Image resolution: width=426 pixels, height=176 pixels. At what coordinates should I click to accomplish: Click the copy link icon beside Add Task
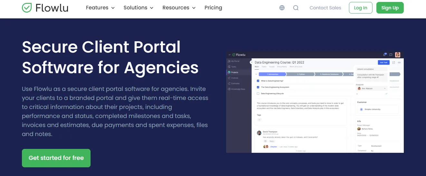coord(399,63)
